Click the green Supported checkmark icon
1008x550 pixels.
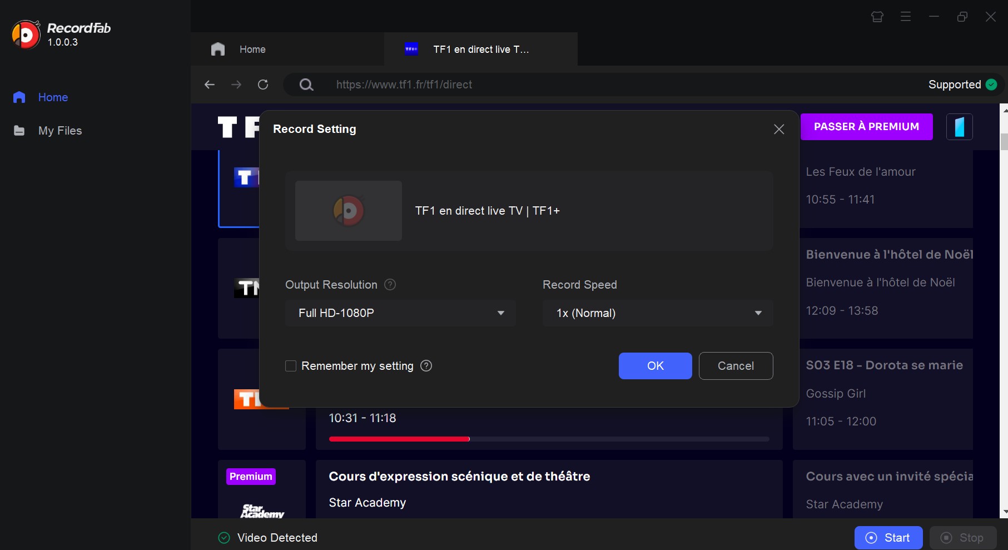tap(991, 85)
